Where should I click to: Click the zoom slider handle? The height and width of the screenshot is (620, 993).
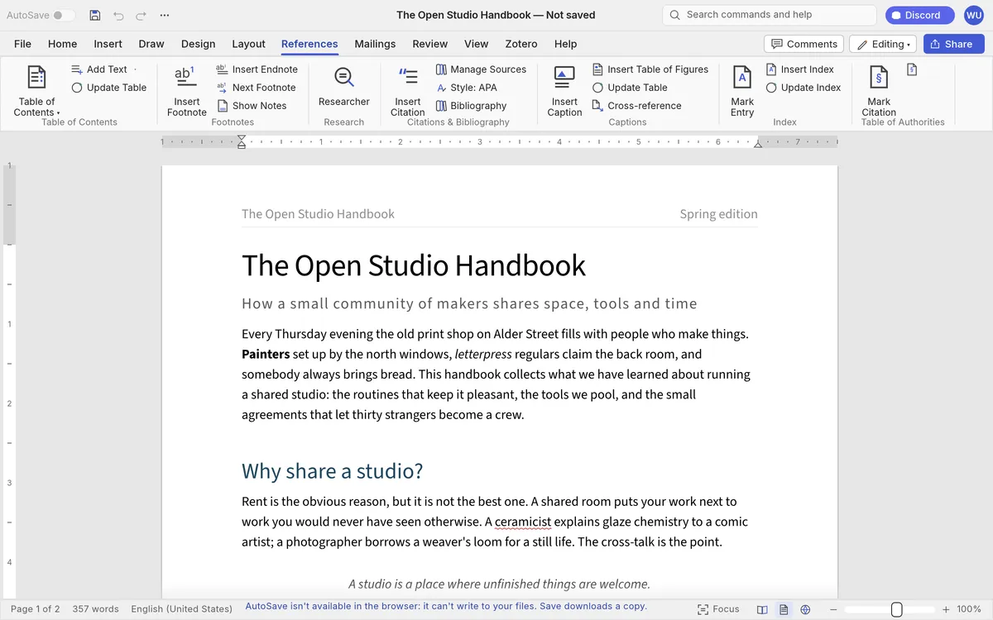(x=896, y=609)
